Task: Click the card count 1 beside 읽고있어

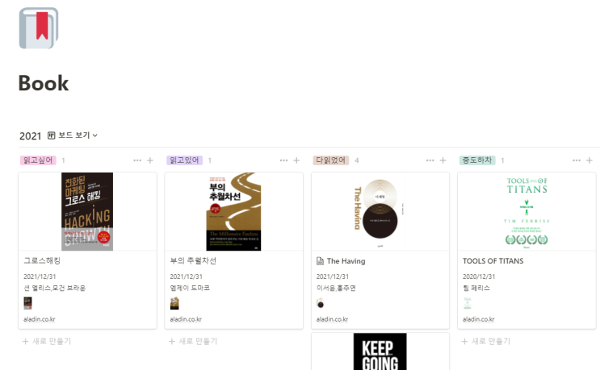Action: pyautogui.click(x=210, y=160)
